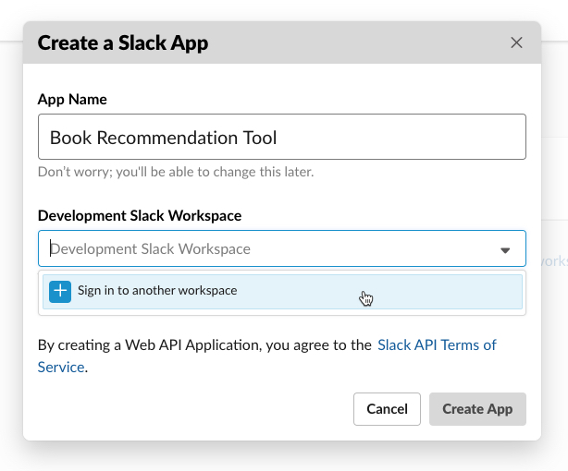The height and width of the screenshot is (471, 568).
Task: Click the blue plus icon
Action: coord(60,291)
